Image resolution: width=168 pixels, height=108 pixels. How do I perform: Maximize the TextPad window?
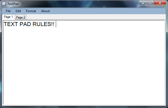click(150, 3)
